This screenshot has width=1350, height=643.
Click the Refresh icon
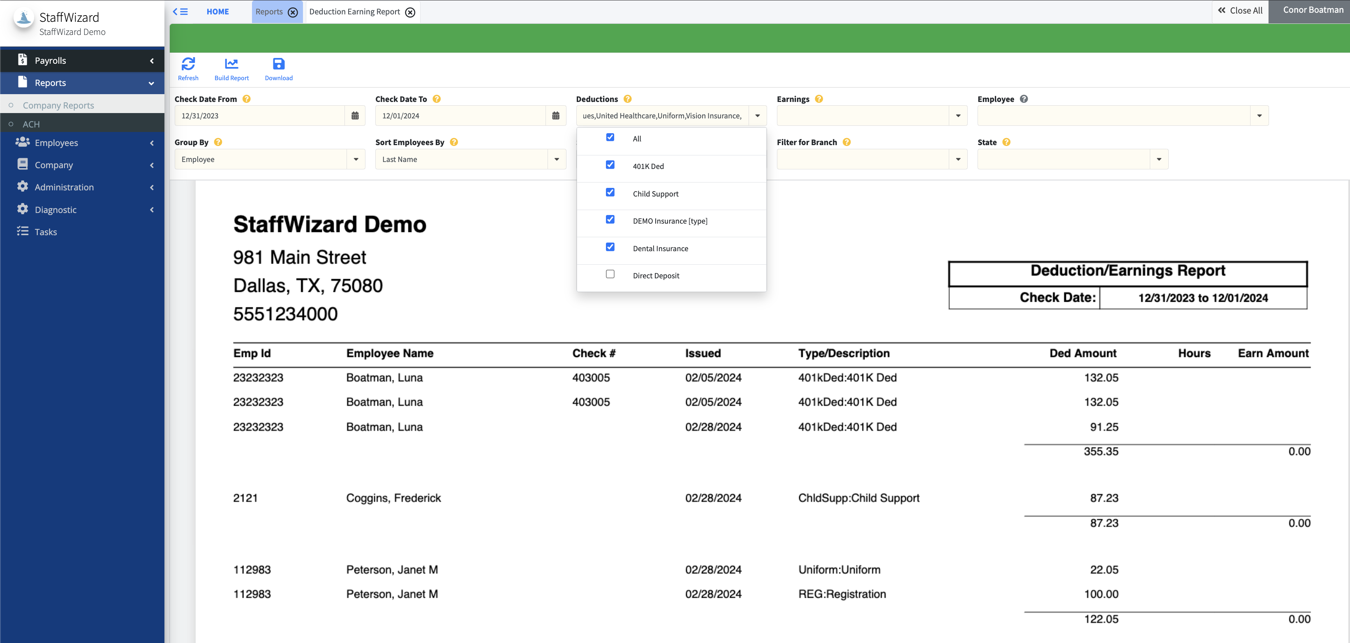[188, 64]
